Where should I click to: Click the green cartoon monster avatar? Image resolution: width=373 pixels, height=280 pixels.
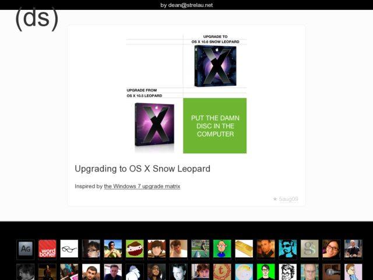click(x=135, y=249)
